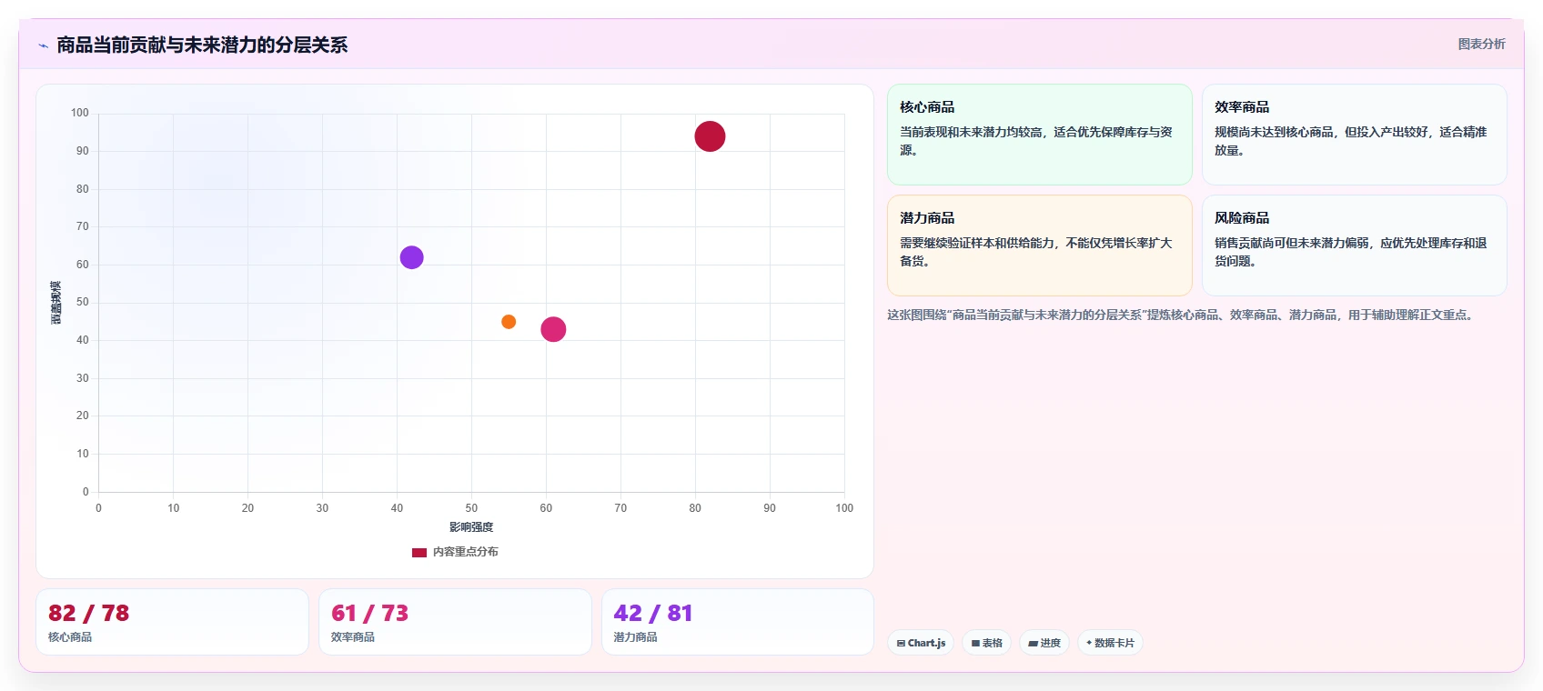Open the 风险商品 insight card
Screen dimensions: 1543x691
(x=1354, y=245)
